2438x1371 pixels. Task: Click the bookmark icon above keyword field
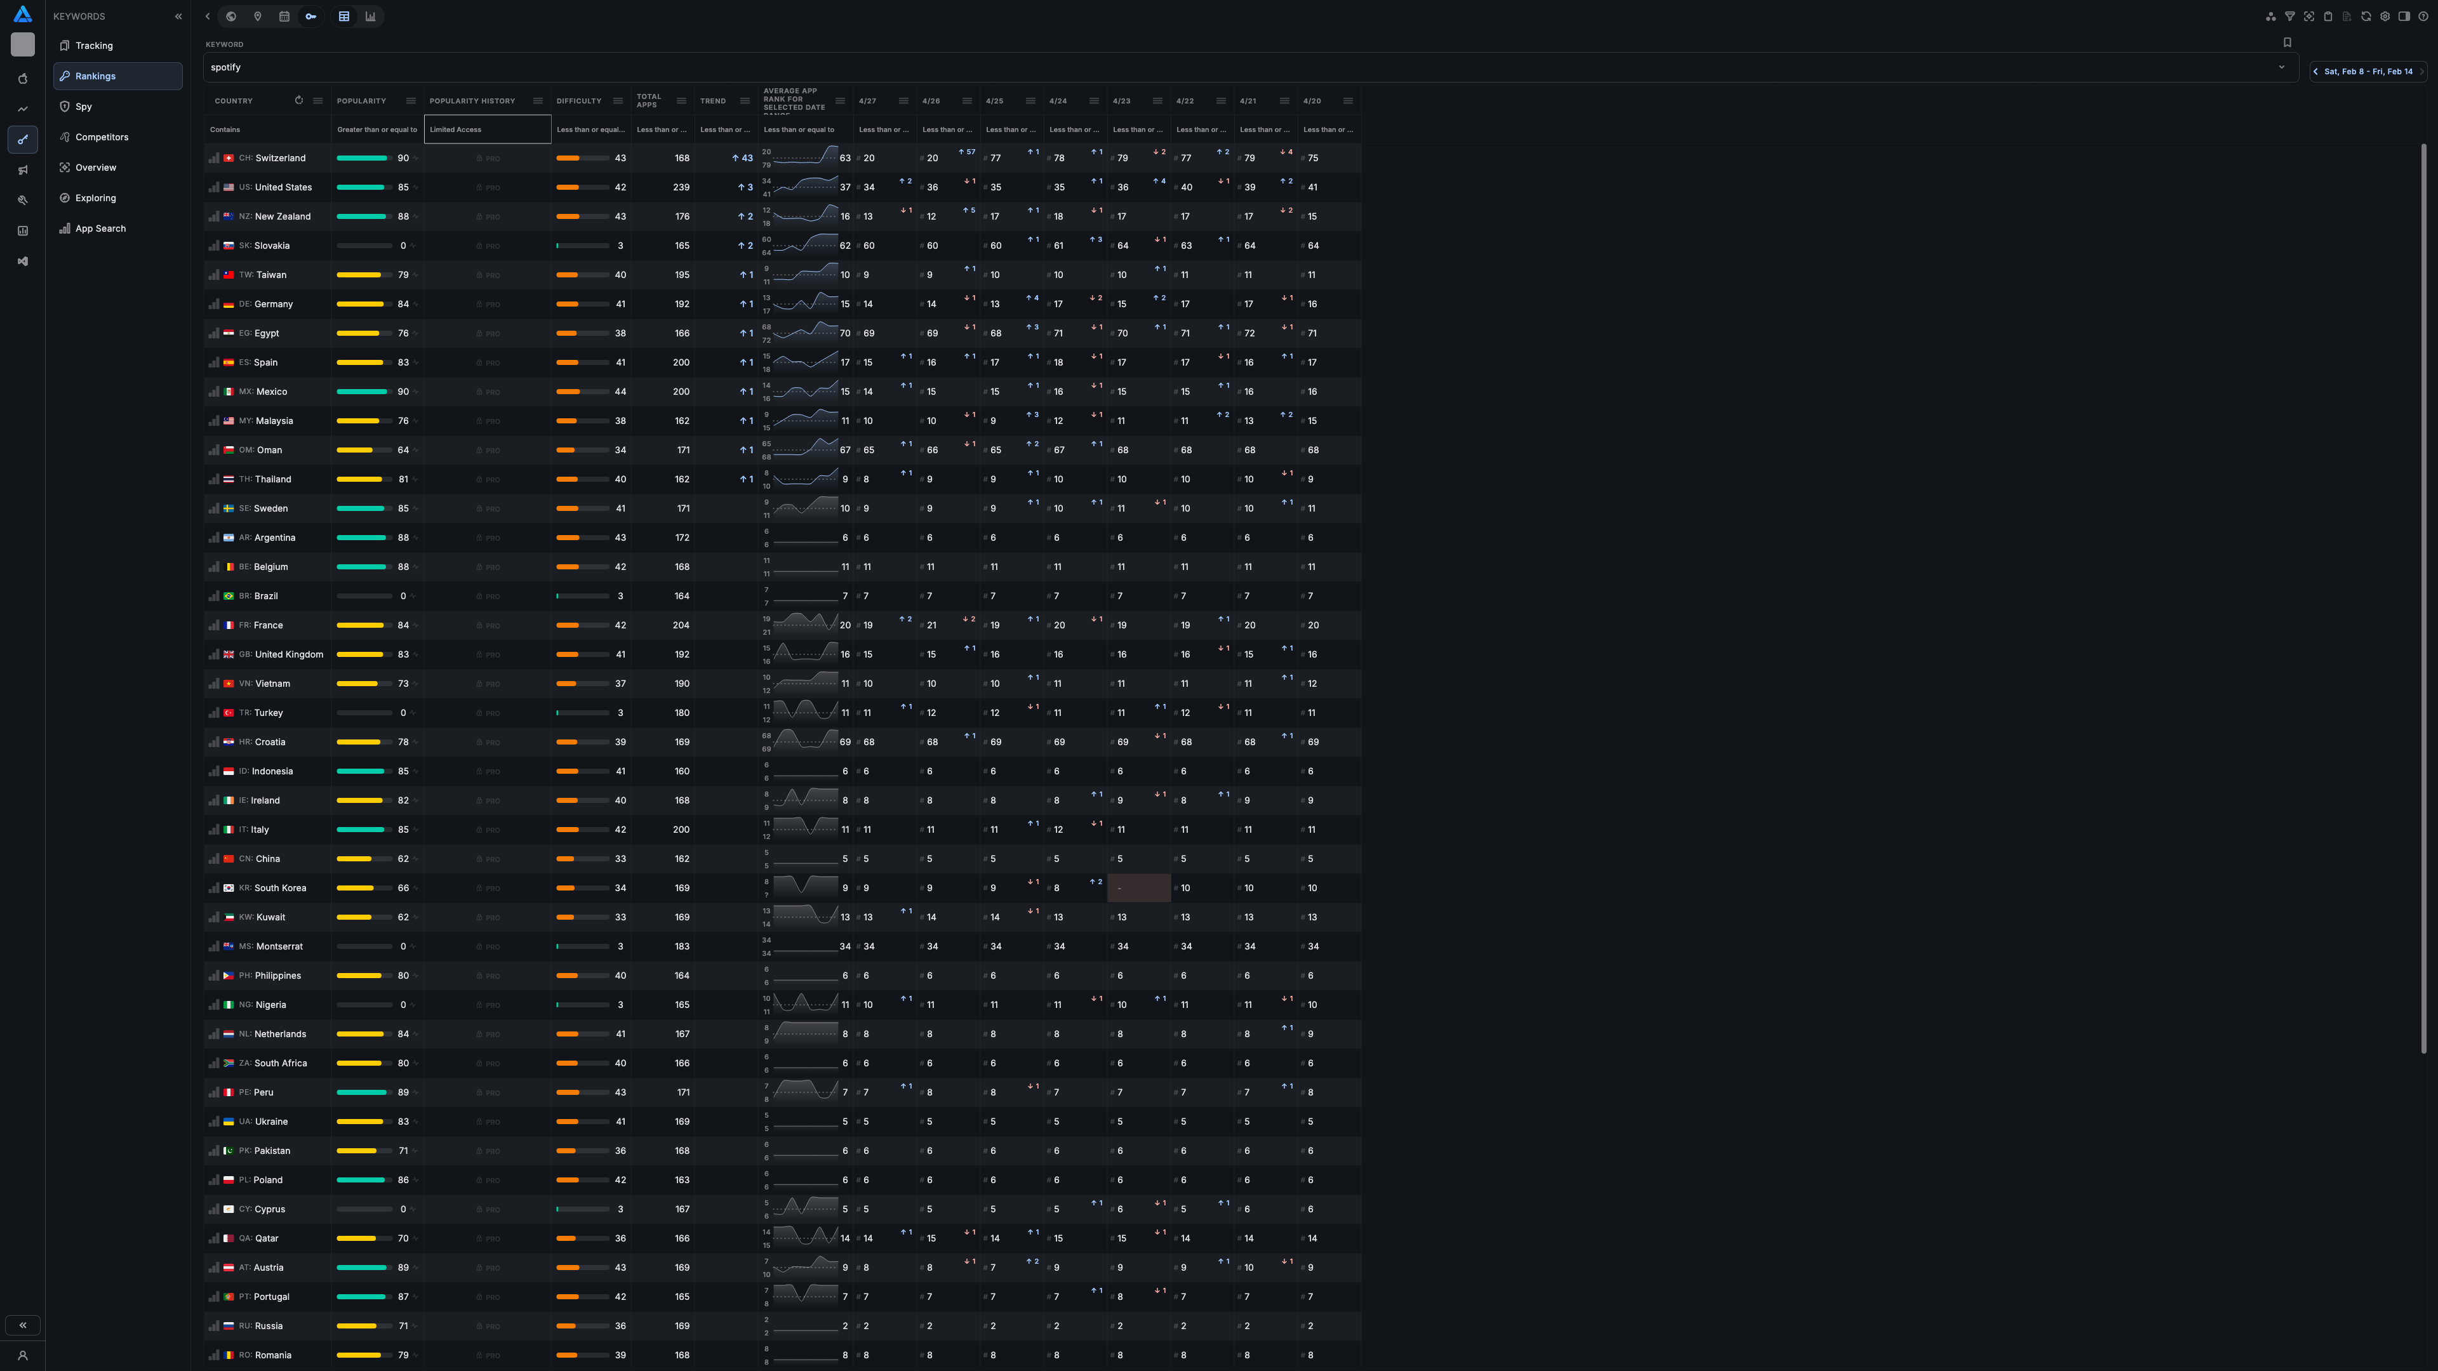pos(2288,43)
